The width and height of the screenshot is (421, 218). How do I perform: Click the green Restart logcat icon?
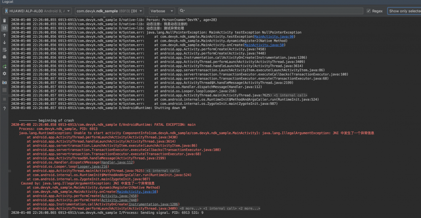[x=4, y=66]
